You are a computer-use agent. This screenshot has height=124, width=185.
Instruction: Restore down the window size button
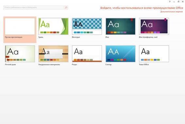tap(178, 2)
